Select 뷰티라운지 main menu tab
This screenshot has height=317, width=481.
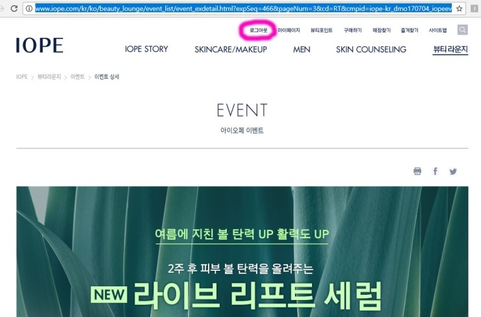[450, 49]
